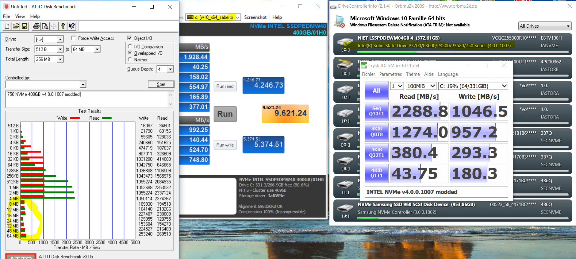Open the Total Length 256 MB dropdown
This screenshot has height=259, width=576.
60,59
